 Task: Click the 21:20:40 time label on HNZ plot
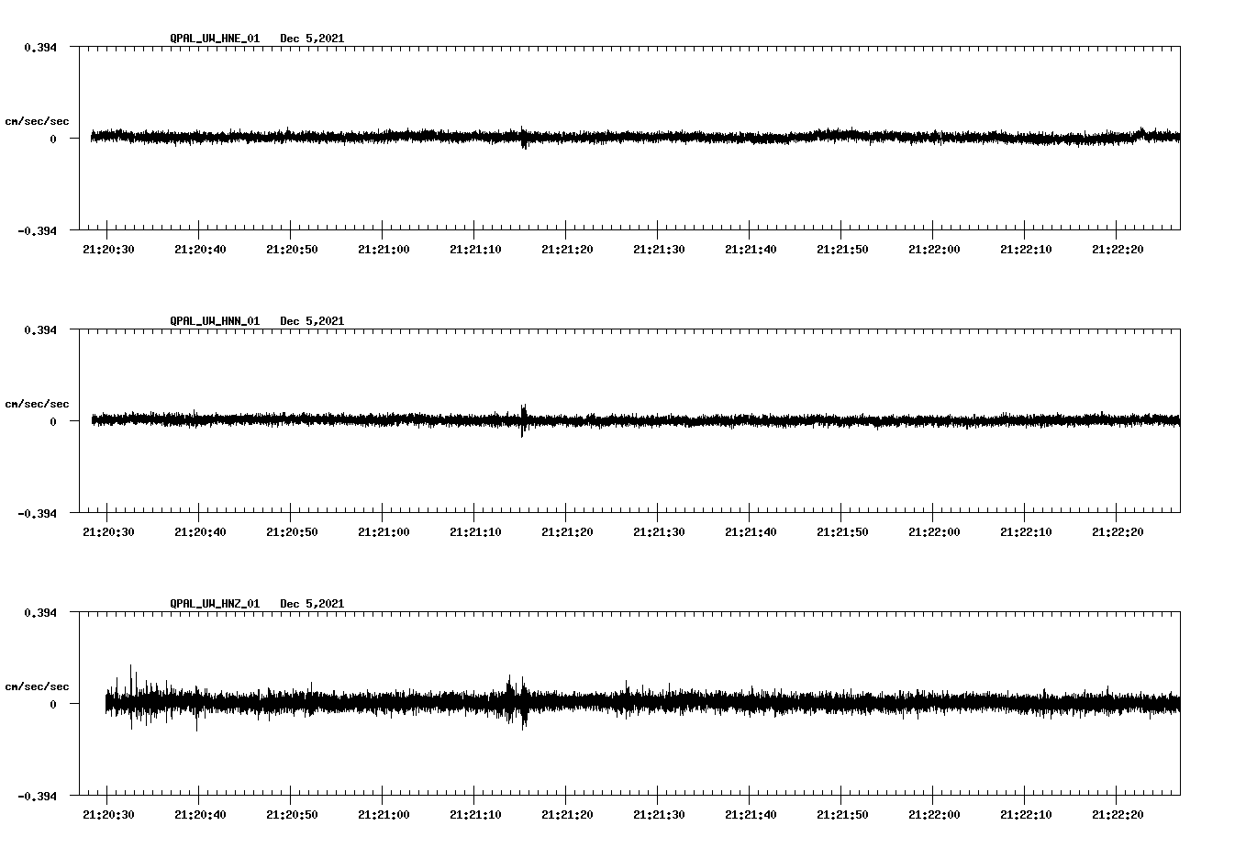200,815
